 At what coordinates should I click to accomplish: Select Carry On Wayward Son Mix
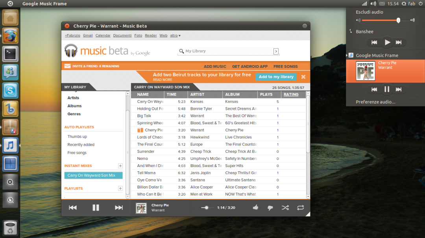click(x=93, y=175)
